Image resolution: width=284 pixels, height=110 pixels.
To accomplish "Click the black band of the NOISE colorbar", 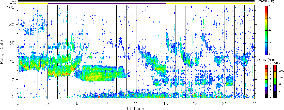I will [275, 95].
